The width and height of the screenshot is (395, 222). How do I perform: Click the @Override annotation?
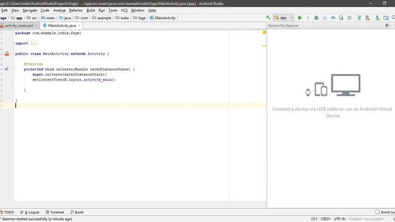coord(33,64)
